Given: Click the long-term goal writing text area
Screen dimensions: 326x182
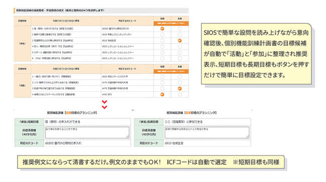Looking at the screenshot, I should pyautogui.click(x=207, y=133).
